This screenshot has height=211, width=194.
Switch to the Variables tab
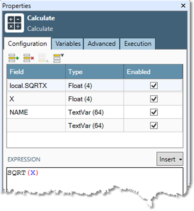(x=68, y=44)
